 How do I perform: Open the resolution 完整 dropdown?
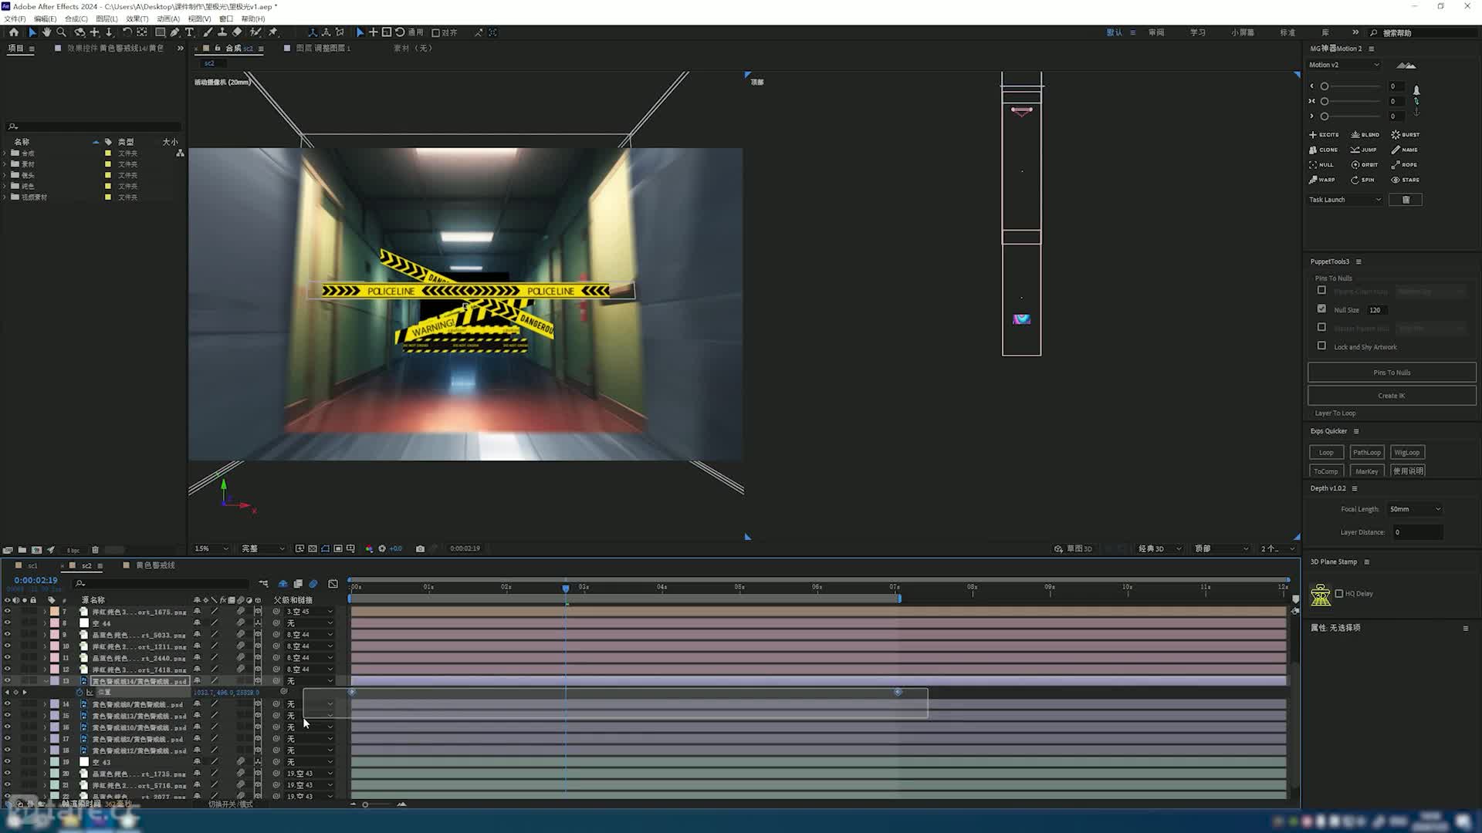(x=262, y=549)
